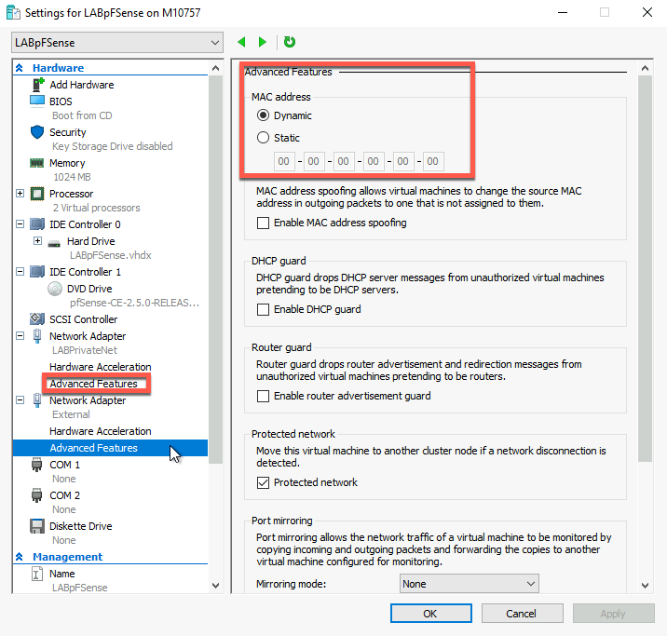Viewport: 667px width, 636px height.
Task: Click the DVD Drive disc icon
Action: tap(55, 289)
